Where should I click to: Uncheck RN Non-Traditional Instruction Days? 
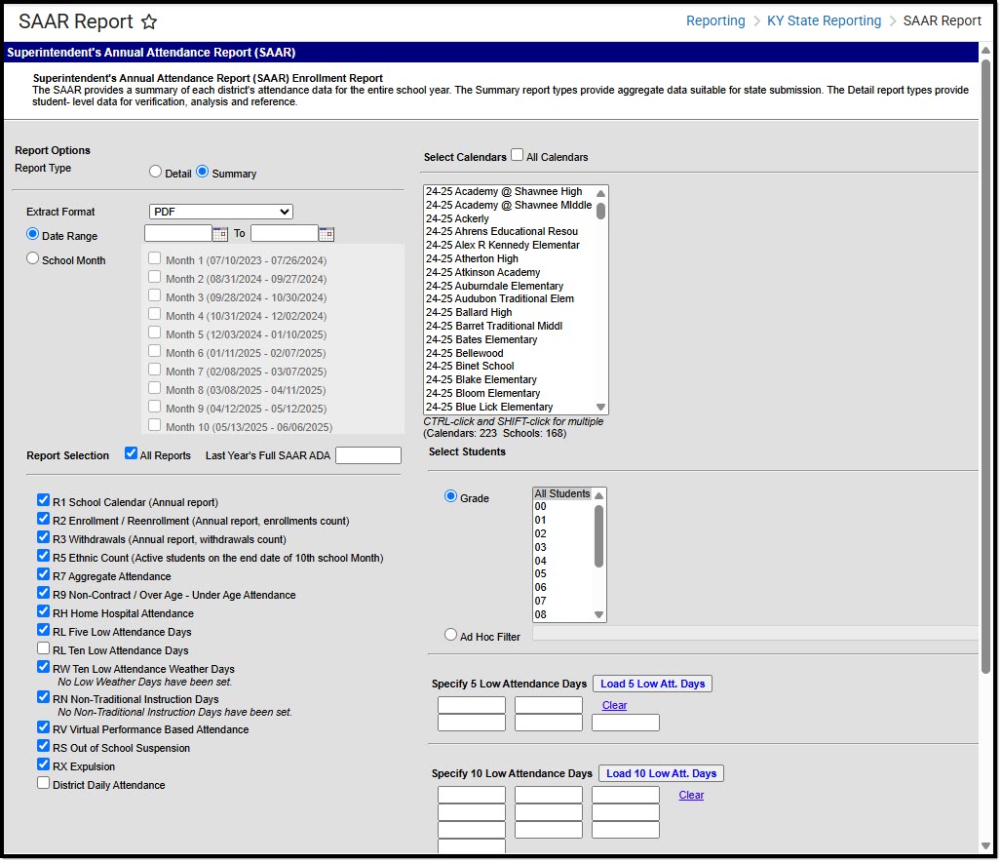tap(44, 697)
